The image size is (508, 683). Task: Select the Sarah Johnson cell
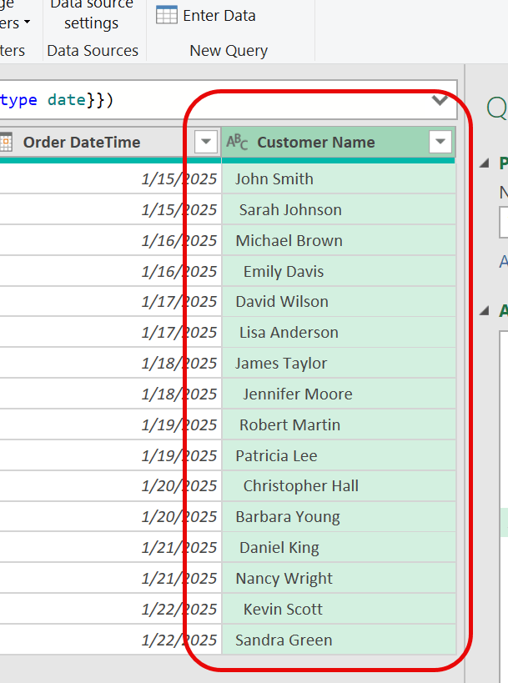coord(339,209)
